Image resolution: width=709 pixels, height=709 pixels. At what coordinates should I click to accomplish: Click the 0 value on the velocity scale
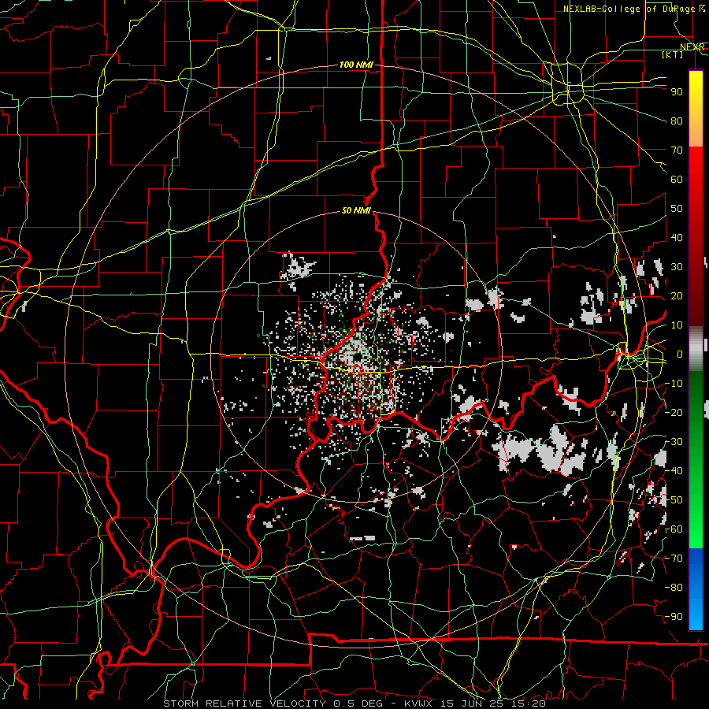click(x=680, y=354)
